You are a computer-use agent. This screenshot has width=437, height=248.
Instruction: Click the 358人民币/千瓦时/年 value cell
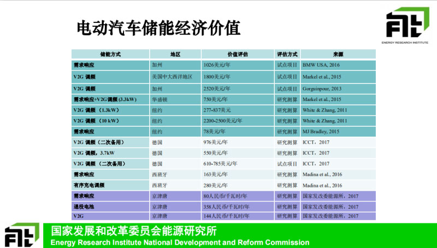click(x=226, y=206)
